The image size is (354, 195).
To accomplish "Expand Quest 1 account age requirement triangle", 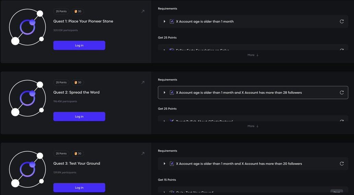I will click(x=165, y=21).
